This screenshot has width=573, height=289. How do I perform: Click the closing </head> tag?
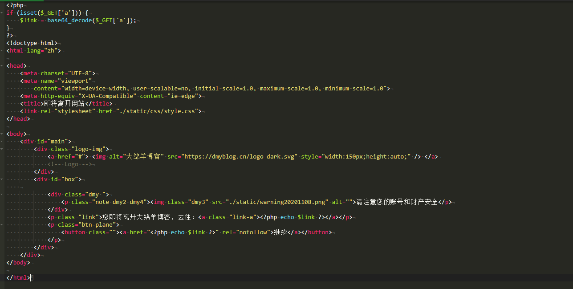18,119
